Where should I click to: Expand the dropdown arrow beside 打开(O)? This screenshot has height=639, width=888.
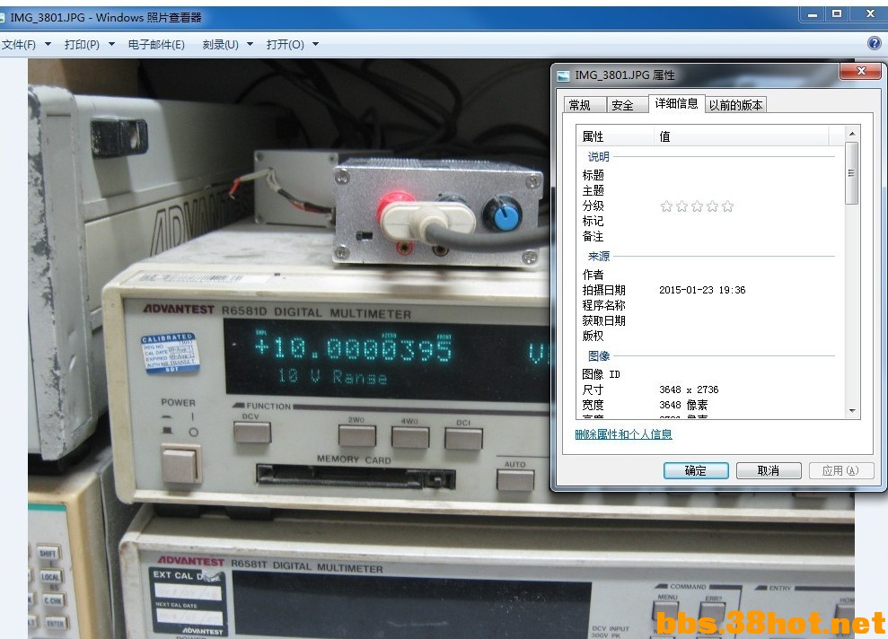point(315,44)
